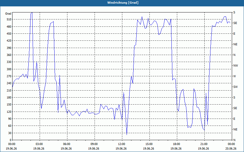This screenshot has width=244, height=152.
Task: Select the 19.06.26 date under 03:00
Action: 39,149
